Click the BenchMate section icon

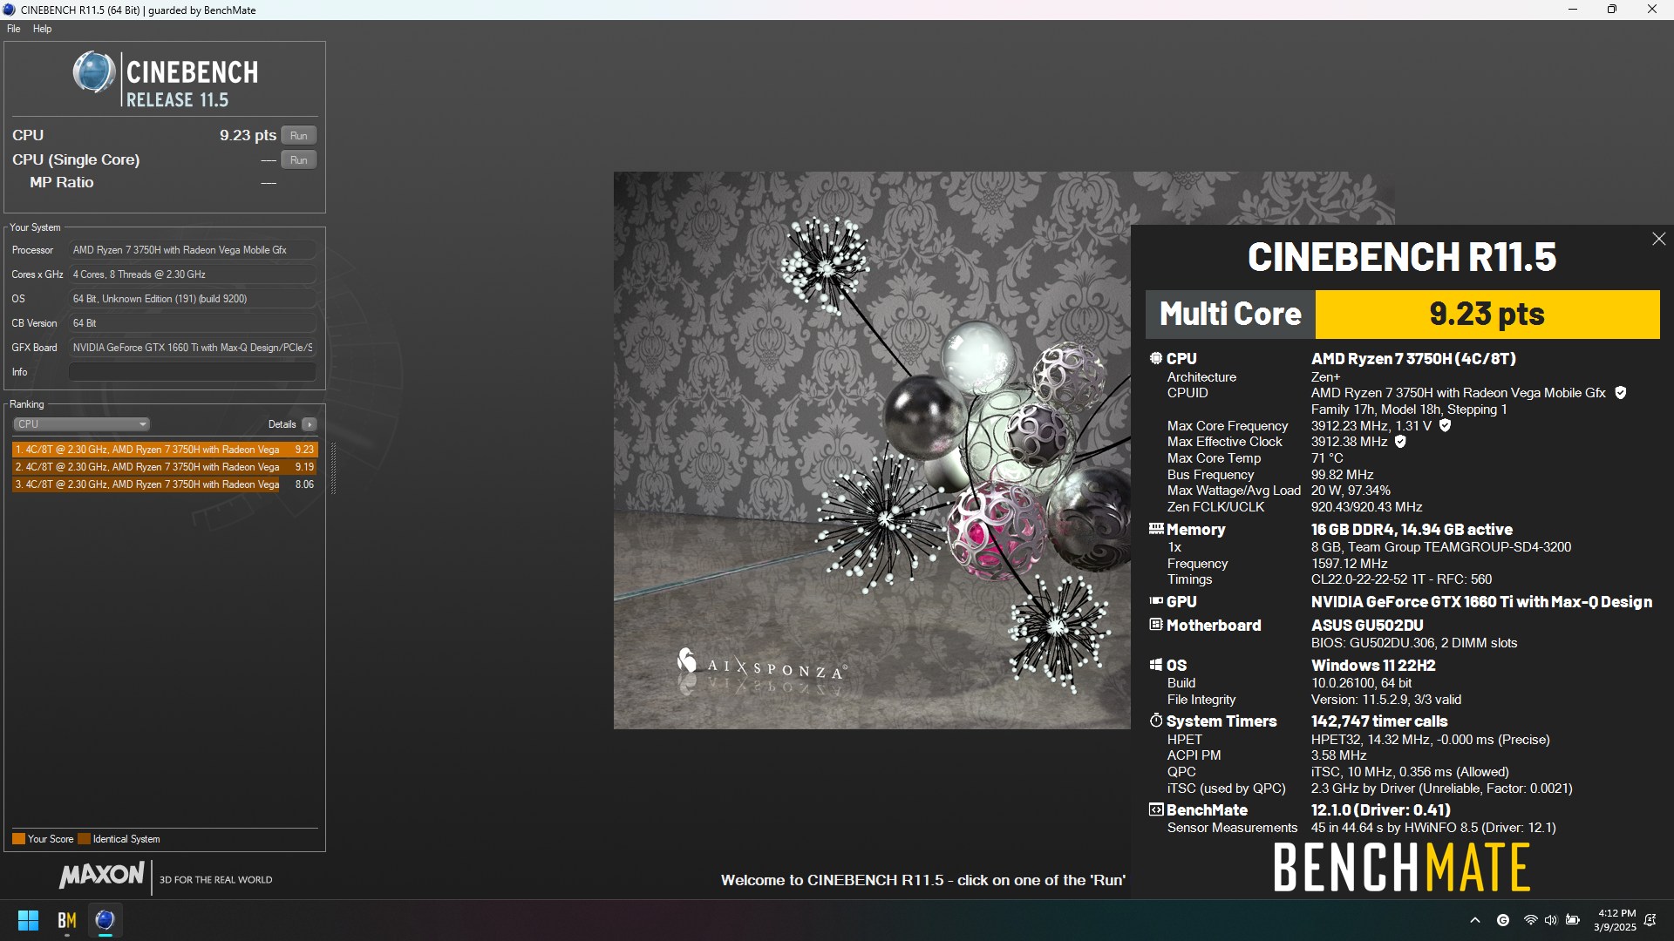click(1156, 809)
